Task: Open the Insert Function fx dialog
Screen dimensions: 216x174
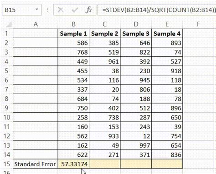Action: coord(88,10)
